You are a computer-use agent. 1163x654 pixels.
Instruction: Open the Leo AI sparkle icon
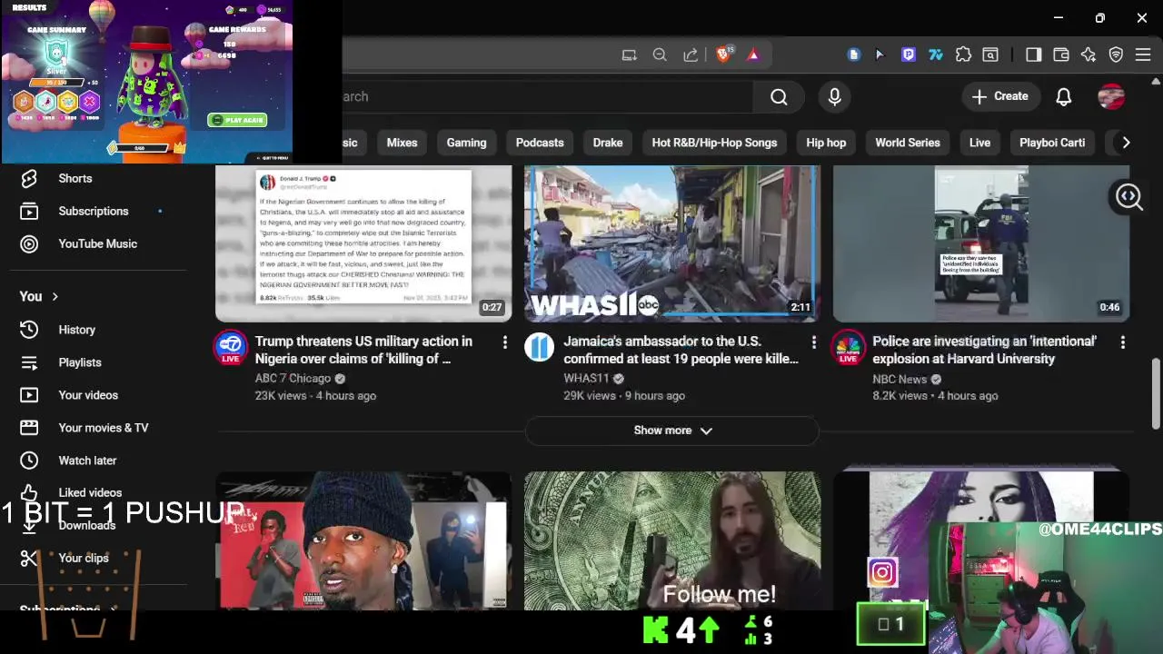point(1088,54)
